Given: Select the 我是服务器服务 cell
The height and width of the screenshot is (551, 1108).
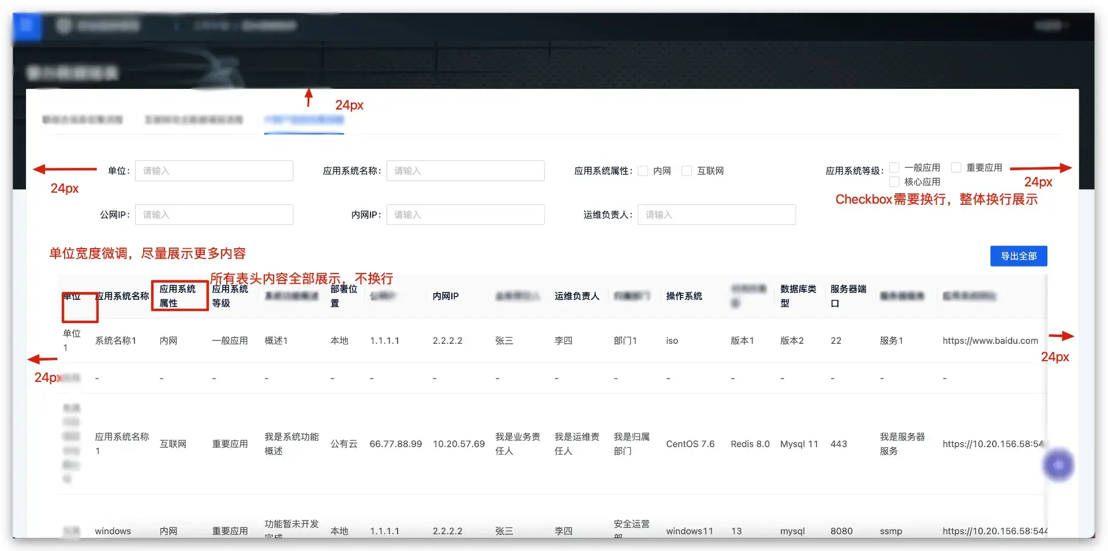Looking at the screenshot, I should coord(902,444).
